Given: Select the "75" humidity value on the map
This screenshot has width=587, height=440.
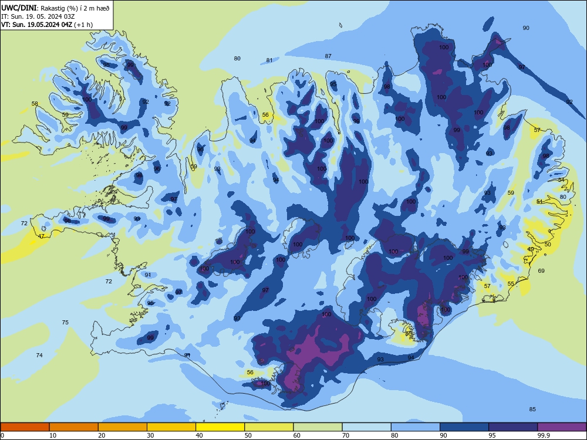Looking at the screenshot, I should coord(65,322).
